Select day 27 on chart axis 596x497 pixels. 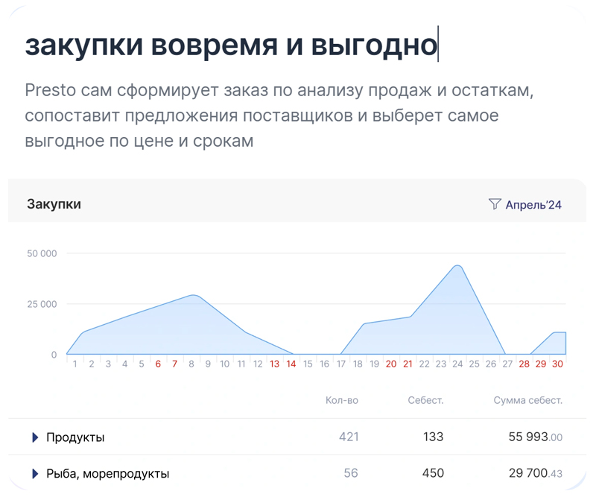(507, 364)
